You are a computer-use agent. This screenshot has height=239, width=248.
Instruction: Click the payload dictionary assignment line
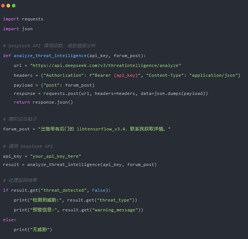pos(54,85)
